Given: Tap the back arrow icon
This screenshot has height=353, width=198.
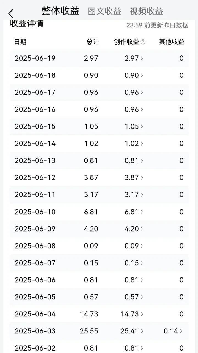Looking at the screenshot, I should [11, 13].
